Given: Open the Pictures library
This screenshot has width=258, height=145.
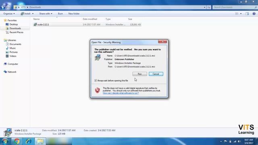Looking at the screenshot, I should [13, 52].
